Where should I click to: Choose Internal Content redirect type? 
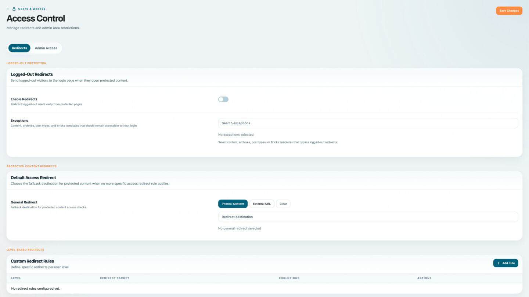(x=233, y=204)
